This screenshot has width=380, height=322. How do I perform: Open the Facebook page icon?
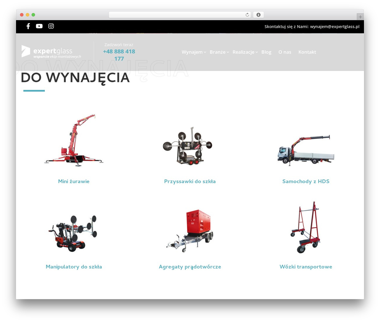28,26
